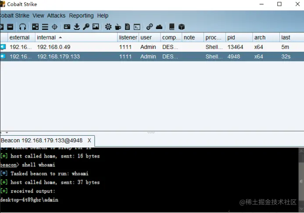Image resolution: width=304 pixels, height=213 pixels.
Task: Click the Manage Web Server cloud icon
Action: (159, 27)
